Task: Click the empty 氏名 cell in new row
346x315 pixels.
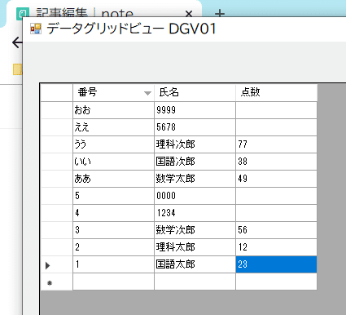Action: (x=195, y=282)
